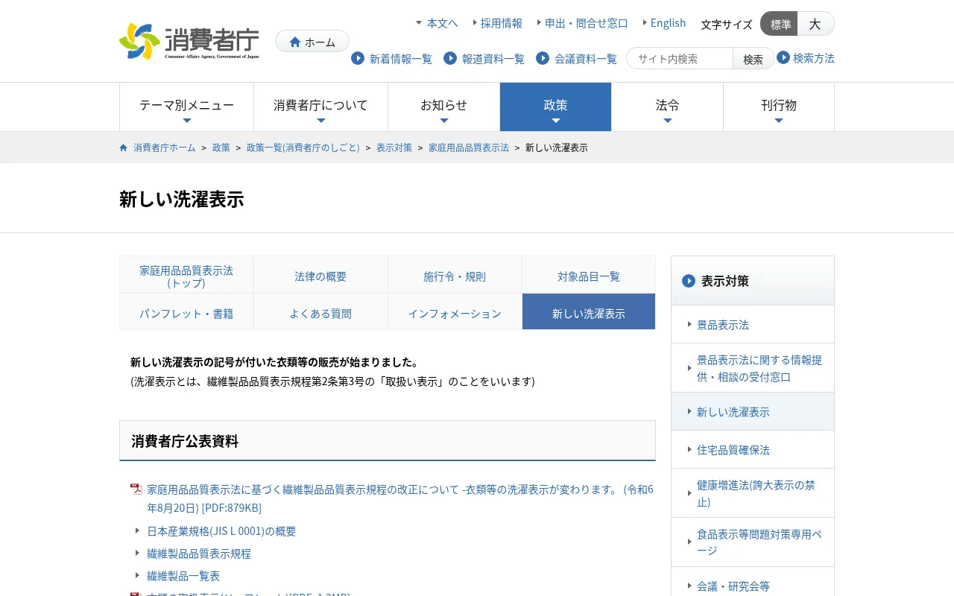This screenshot has width=954, height=596.
Task: Follow the 採用情報 link
Action: tap(502, 23)
